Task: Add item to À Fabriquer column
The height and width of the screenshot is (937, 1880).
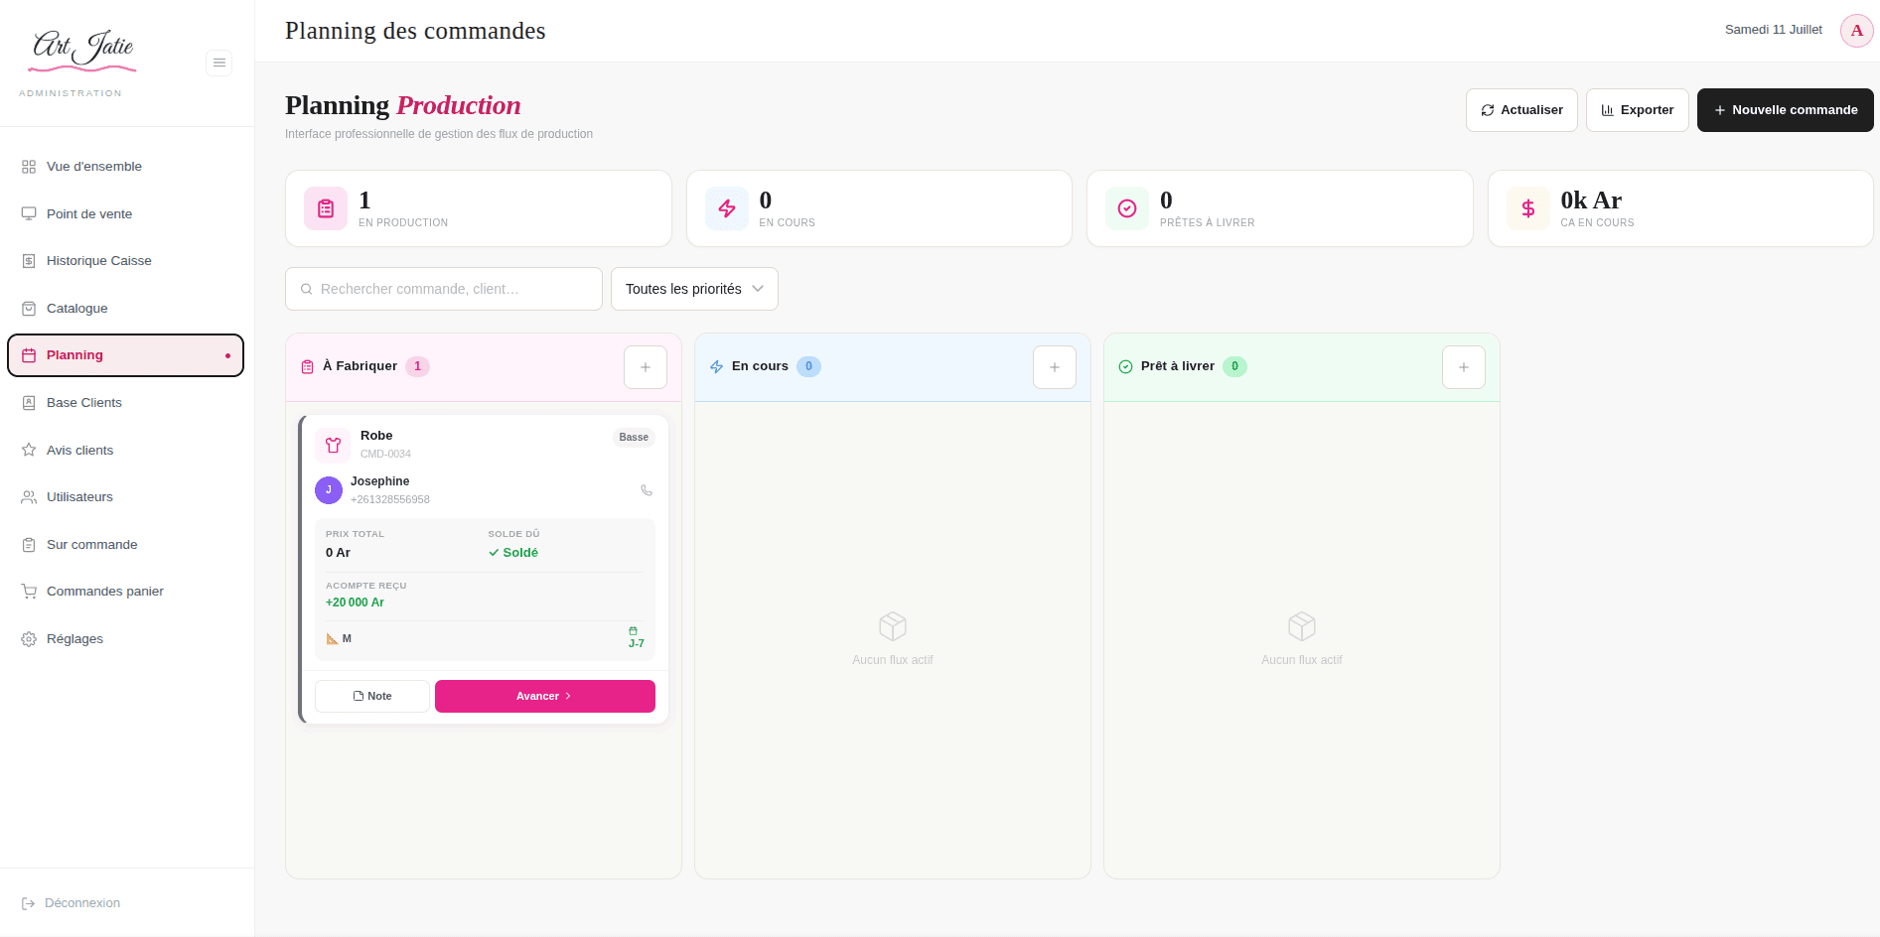Action: click(646, 367)
